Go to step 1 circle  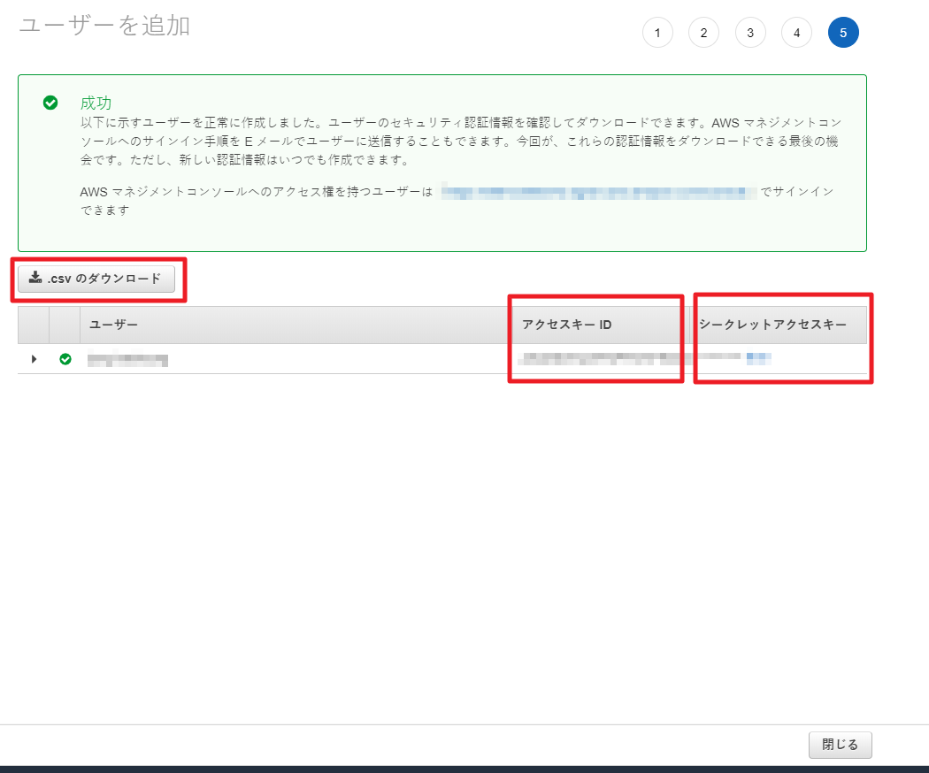(x=657, y=33)
